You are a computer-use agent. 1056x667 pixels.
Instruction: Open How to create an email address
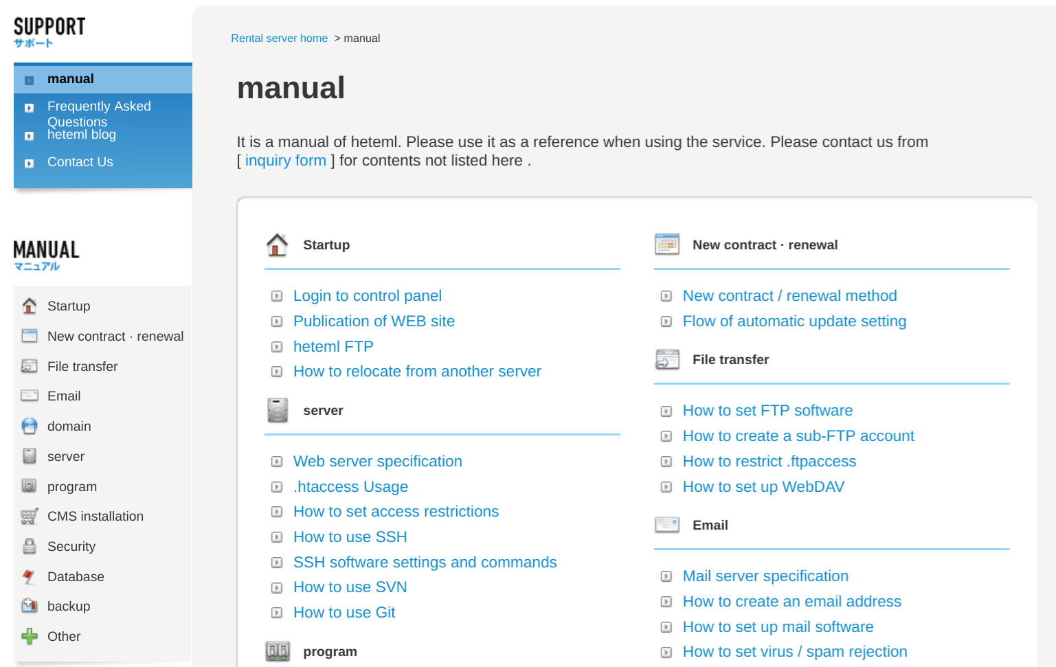791,602
